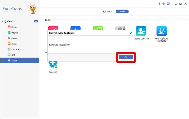
Task: Click the eject button next to Lisa
Action: pyautogui.click(x=36, y=21)
